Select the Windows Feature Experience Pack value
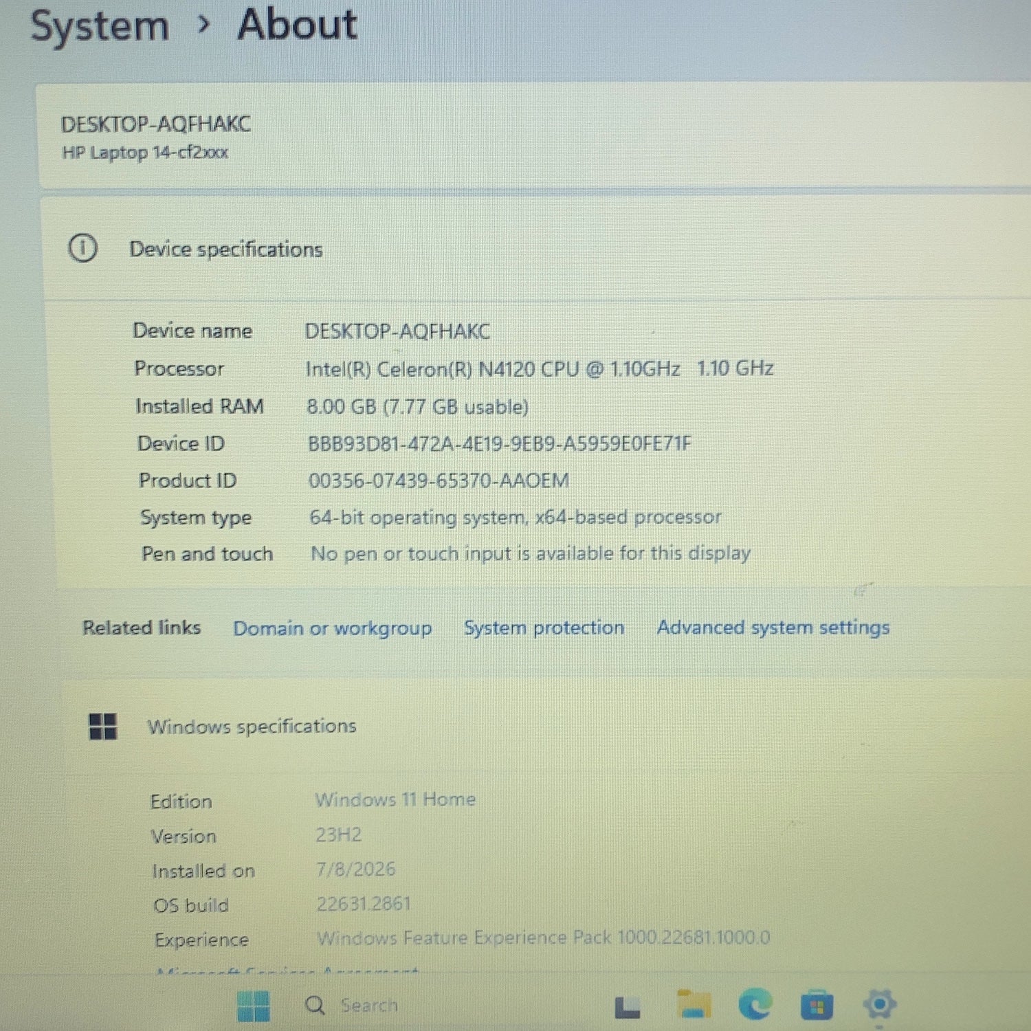This screenshot has height=1031, width=1031. 544,938
